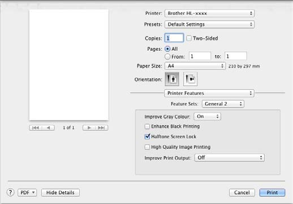Select landscape orientation icon
This screenshot has width=293, height=204.
190,79
